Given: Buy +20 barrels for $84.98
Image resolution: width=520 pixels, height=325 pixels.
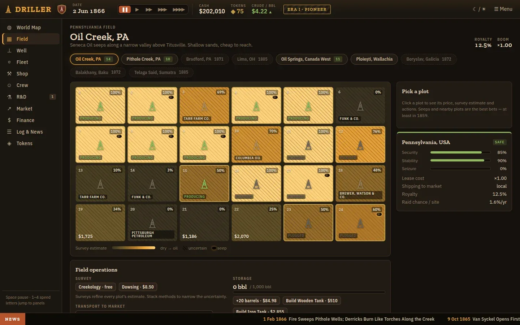Looking at the screenshot, I should (256, 301).
